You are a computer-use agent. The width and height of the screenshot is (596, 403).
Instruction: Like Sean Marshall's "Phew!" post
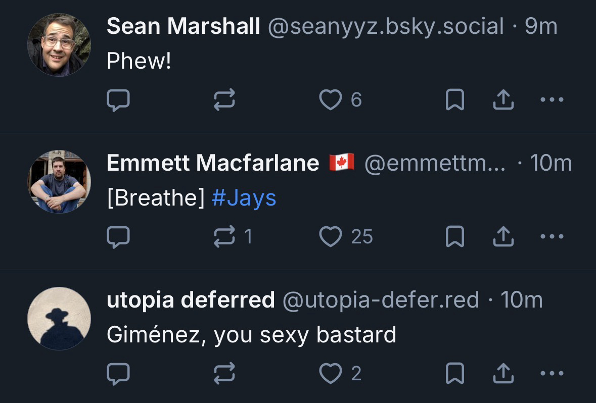[x=331, y=100]
